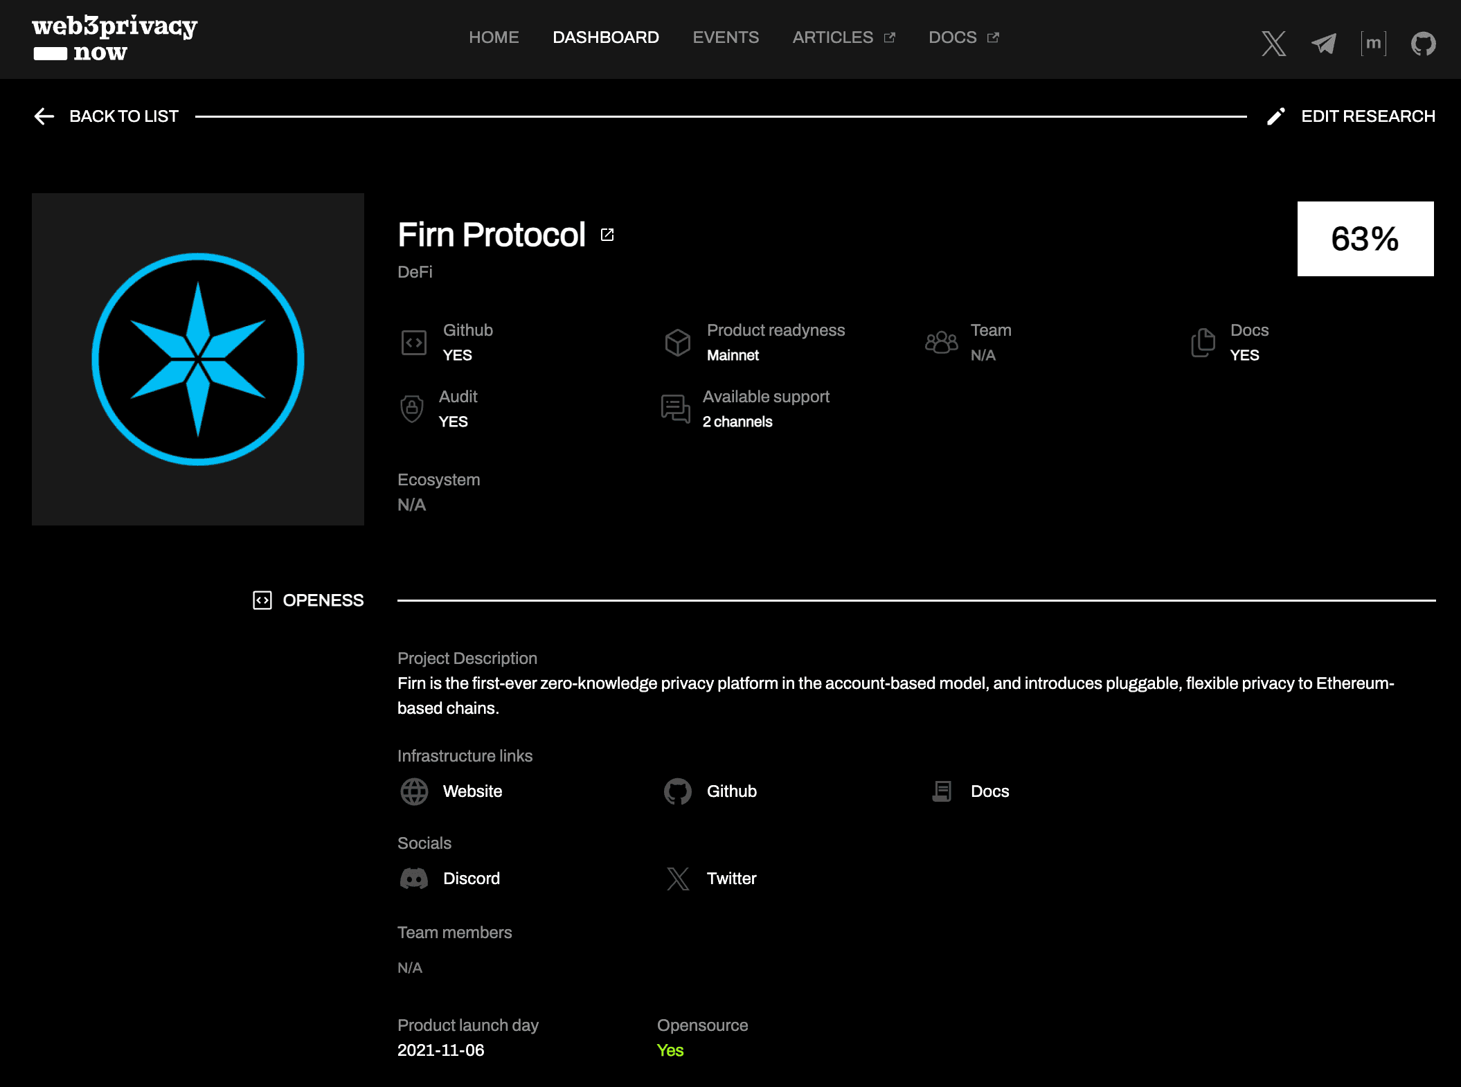Screen dimensions: 1461x1087
Task: Click the 'Mainnet' readiness value
Action: [733, 355]
